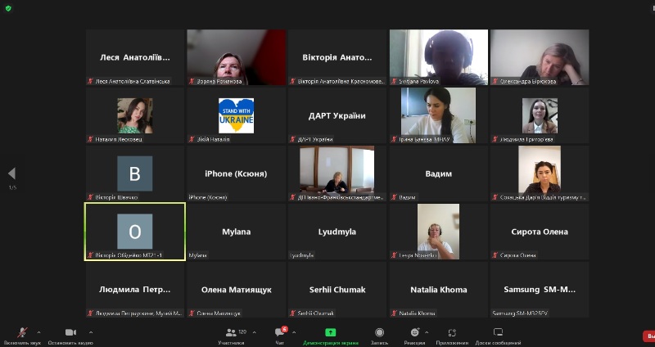Viewport: 655px width, 347px height.
Task: Click the green encryption shield icon
Action: pos(8,8)
